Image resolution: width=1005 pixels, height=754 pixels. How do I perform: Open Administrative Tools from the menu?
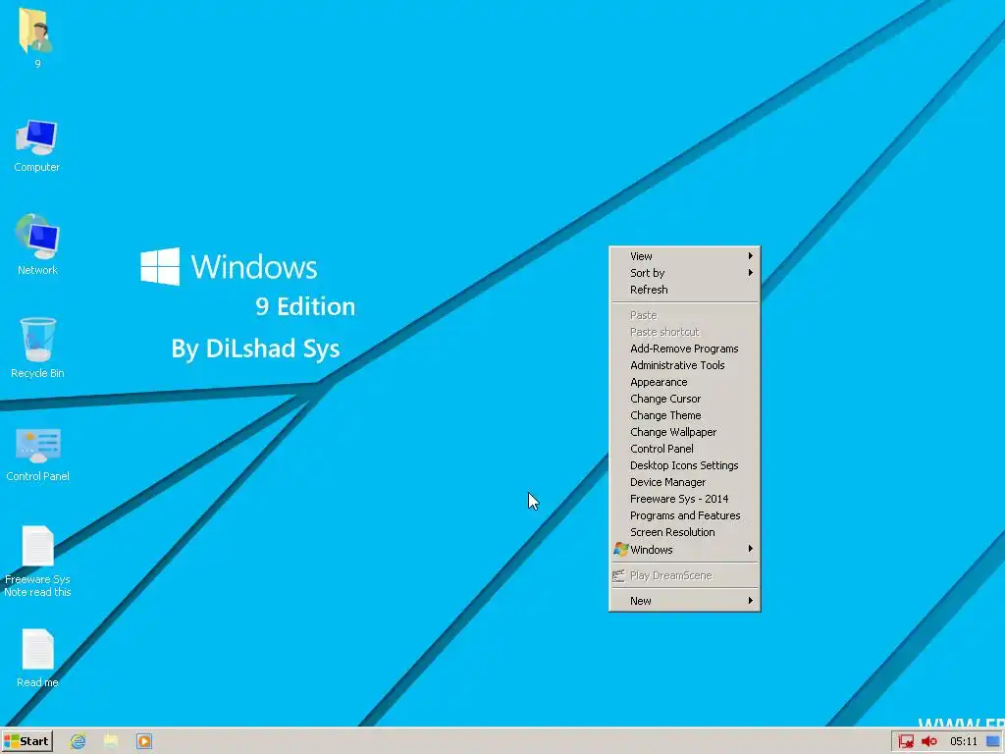coord(684,365)
